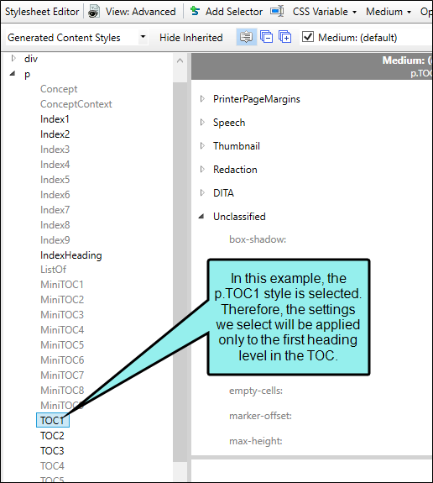Expand the div style node

pos(13,58)
